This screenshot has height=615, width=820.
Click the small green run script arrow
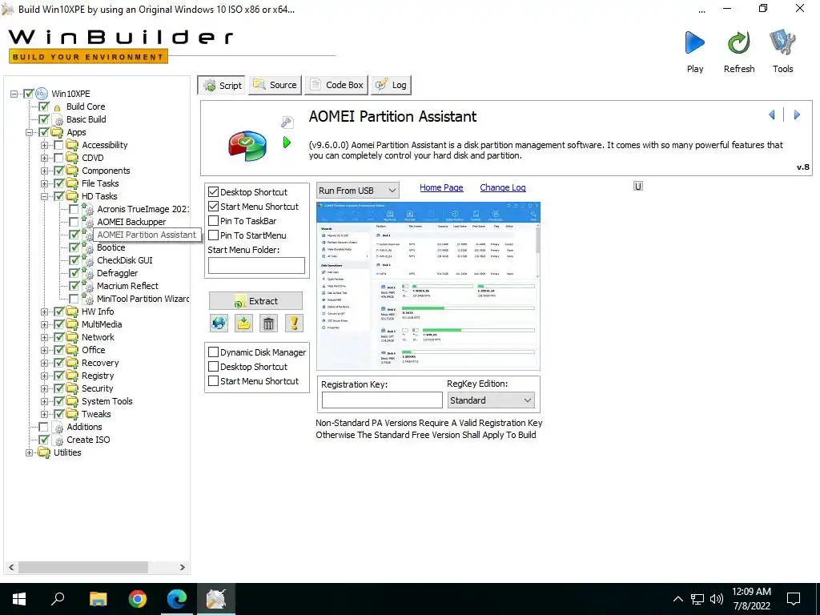point(287,143)
